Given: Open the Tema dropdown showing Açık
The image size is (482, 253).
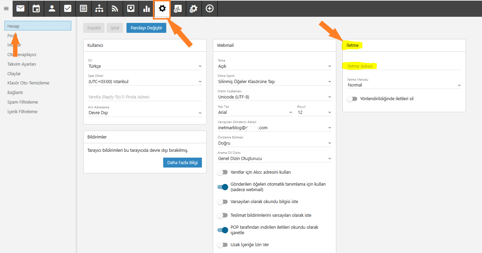Looking at the screenshot, I should [274, 66].
